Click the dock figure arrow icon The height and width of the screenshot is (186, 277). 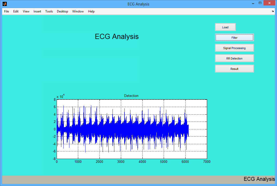click(x=273, y=11)
